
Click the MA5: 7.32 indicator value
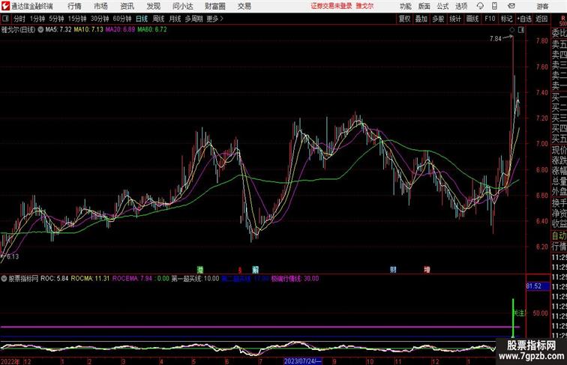coord(58,30)
